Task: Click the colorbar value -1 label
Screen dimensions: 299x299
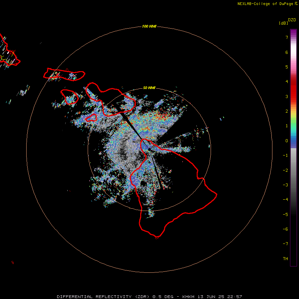Action: point(285,155)
